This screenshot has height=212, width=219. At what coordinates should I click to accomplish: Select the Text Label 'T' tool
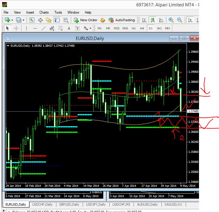click(77, 29)
